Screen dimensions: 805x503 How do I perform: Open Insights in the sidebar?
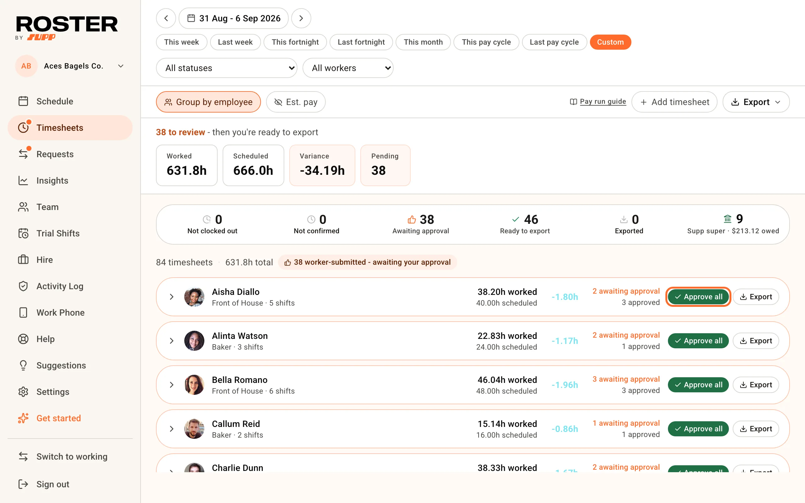click(70, 180)
